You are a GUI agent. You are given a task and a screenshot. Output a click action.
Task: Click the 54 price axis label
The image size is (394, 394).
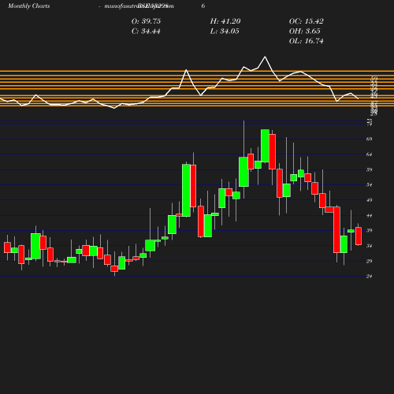pyautogui.click(x=369, y=185)
